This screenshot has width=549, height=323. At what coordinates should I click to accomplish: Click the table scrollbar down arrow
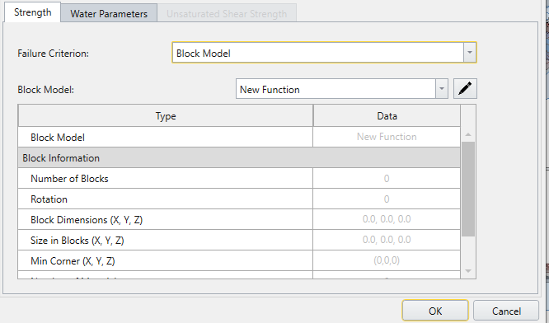[468, 271]
